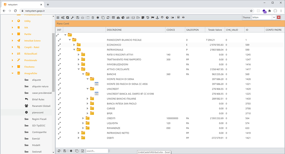Collapse the Anagrafiche sidebar section
285x154 pixels.
click(x=12, y=74)
